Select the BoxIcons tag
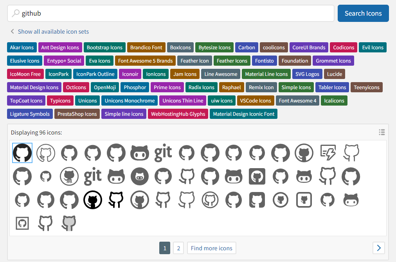The height and width of the screenshot is (262, 396). [x=180, y=47]
